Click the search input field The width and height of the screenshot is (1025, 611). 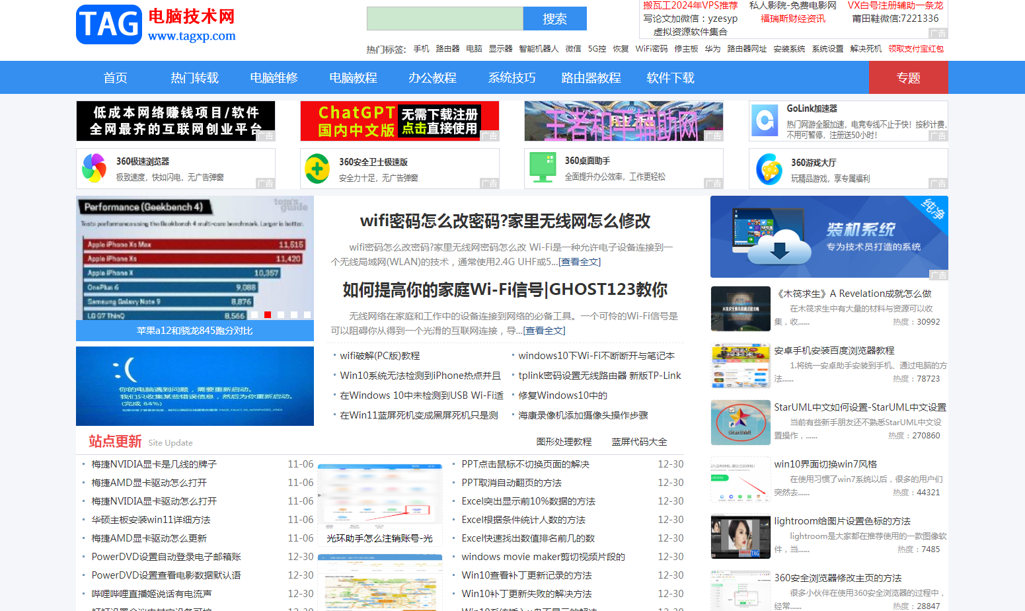click(445, 19)
